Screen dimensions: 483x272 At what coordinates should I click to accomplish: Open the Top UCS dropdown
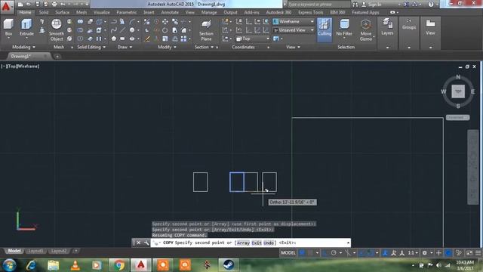tap(253, 39)
